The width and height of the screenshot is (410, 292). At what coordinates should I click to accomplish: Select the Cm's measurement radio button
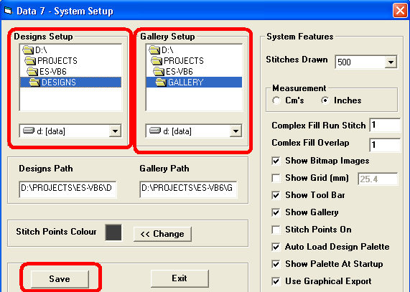tap(276, 100)
